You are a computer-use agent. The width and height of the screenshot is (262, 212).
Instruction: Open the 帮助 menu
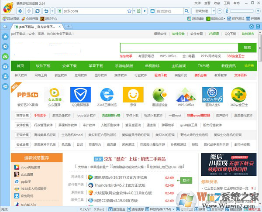(236, 3)
